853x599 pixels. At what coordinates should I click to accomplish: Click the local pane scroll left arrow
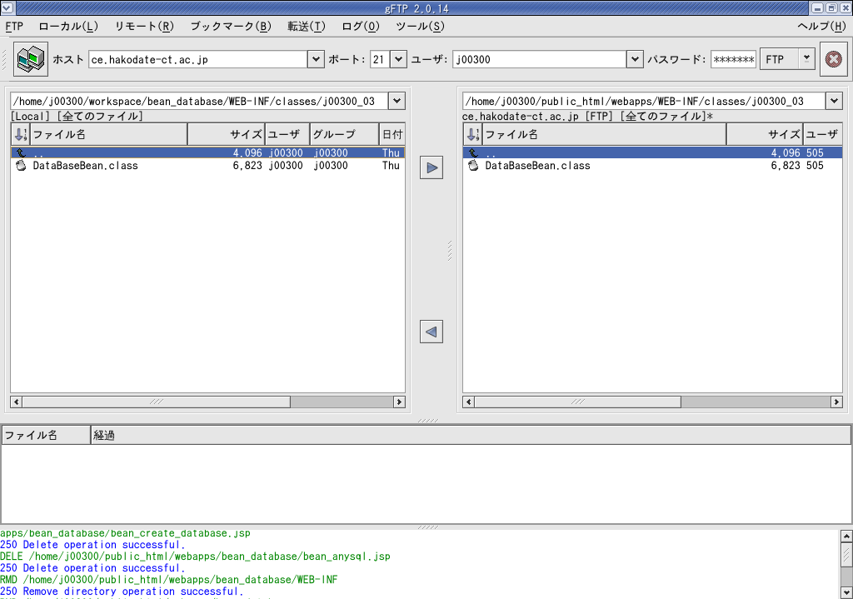(17, 402)
